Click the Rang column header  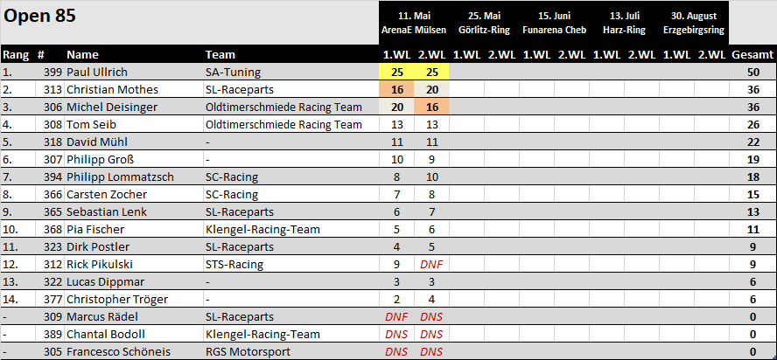coord(16,54)
